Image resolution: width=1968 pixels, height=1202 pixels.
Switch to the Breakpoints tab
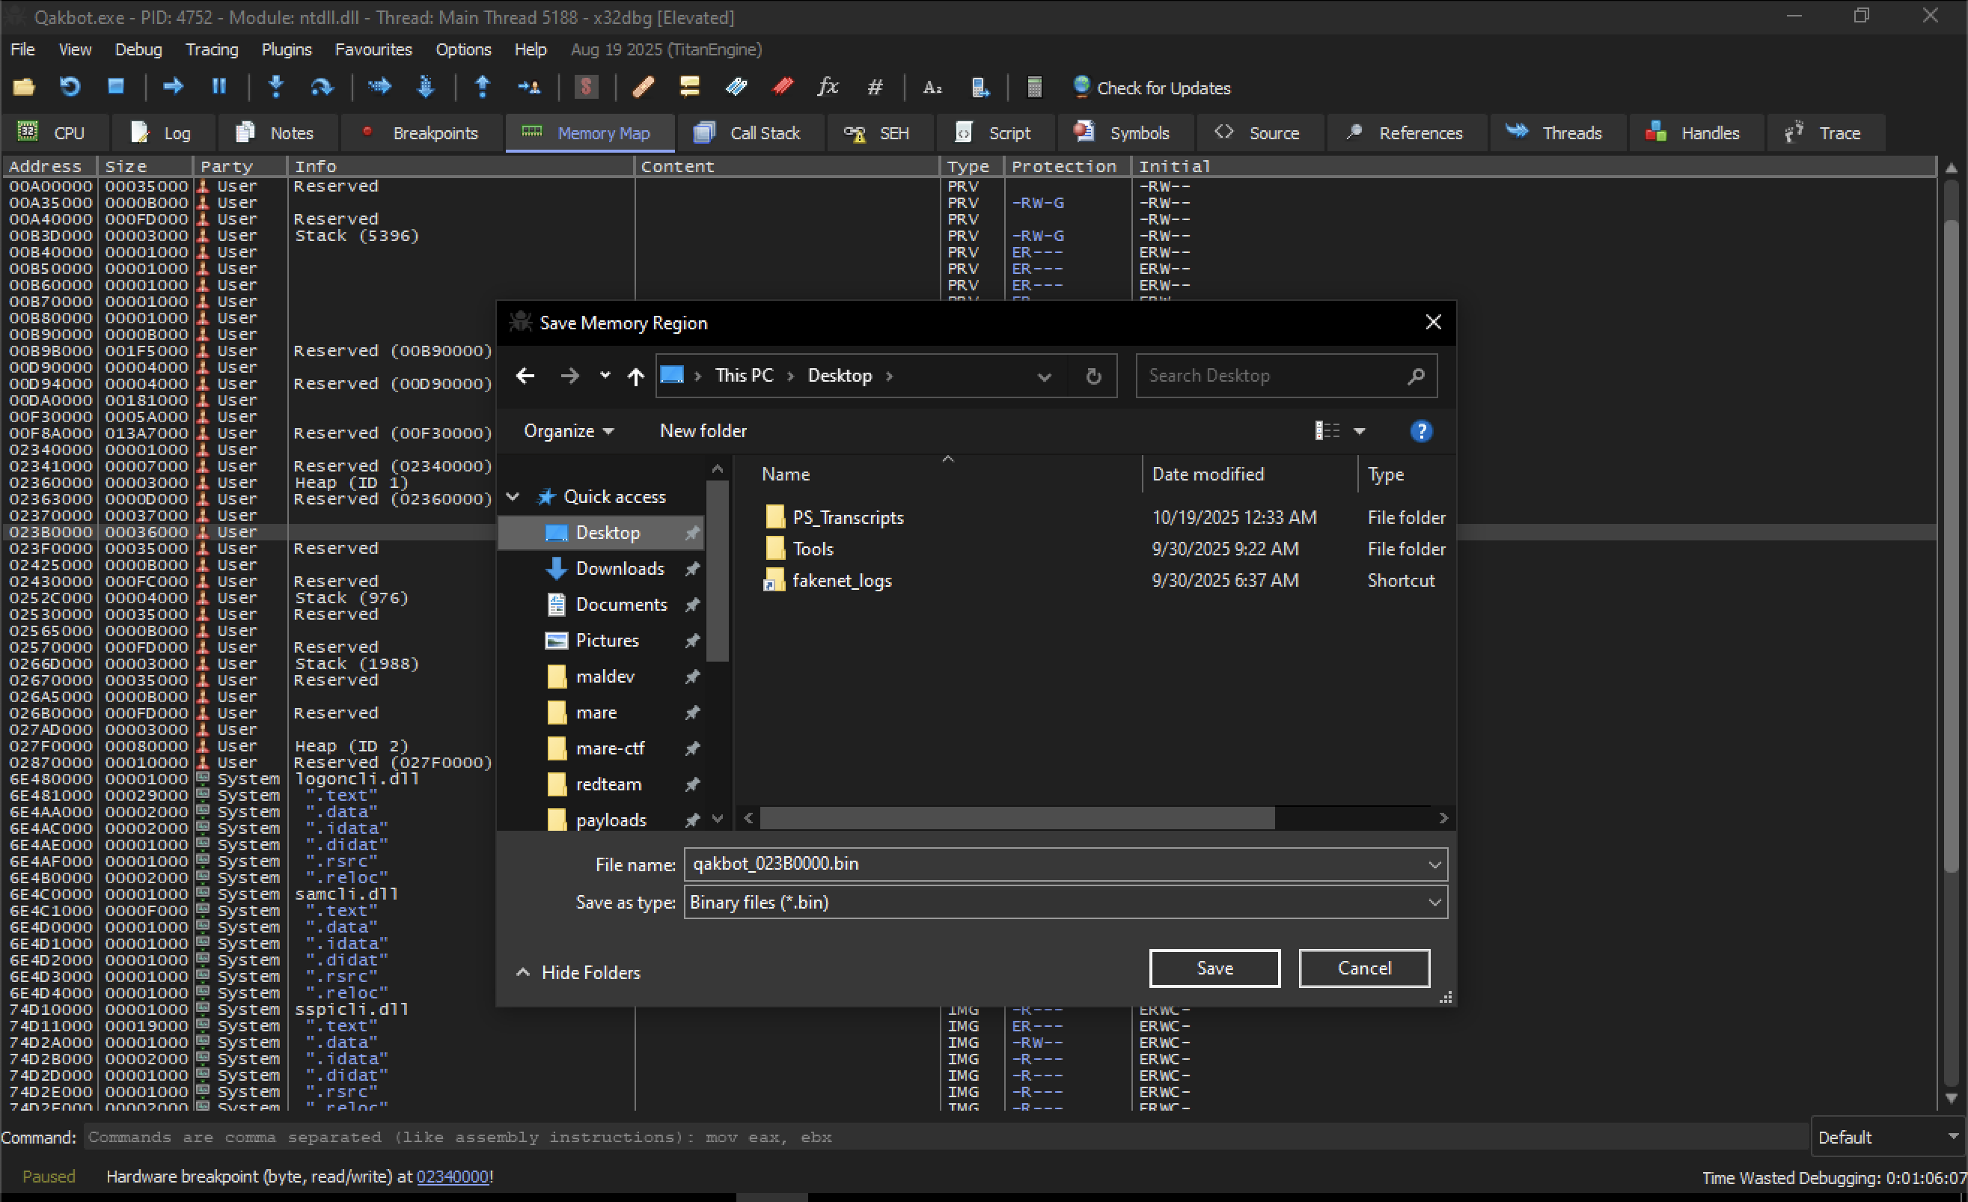tap(421, 133)
